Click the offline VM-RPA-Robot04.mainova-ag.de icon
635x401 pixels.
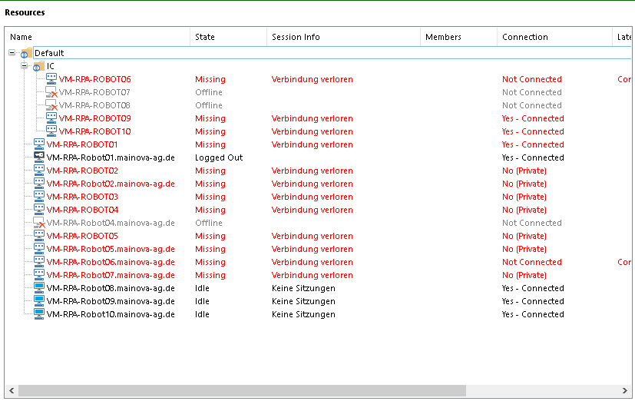point(39,223)
